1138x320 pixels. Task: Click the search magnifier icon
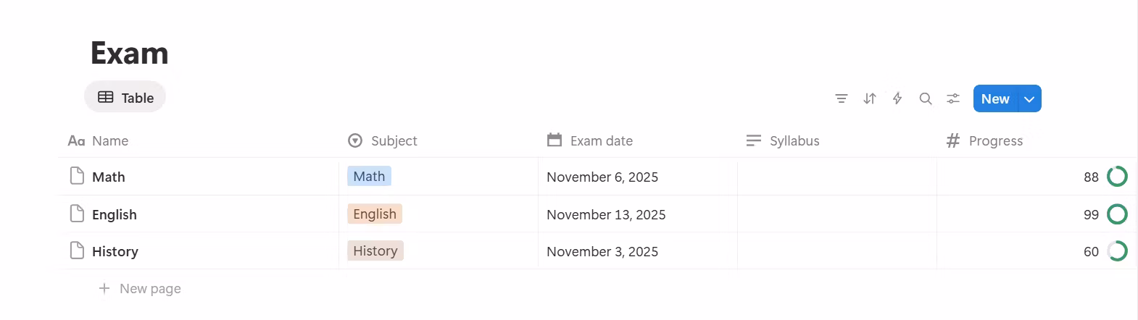[926, 98]
